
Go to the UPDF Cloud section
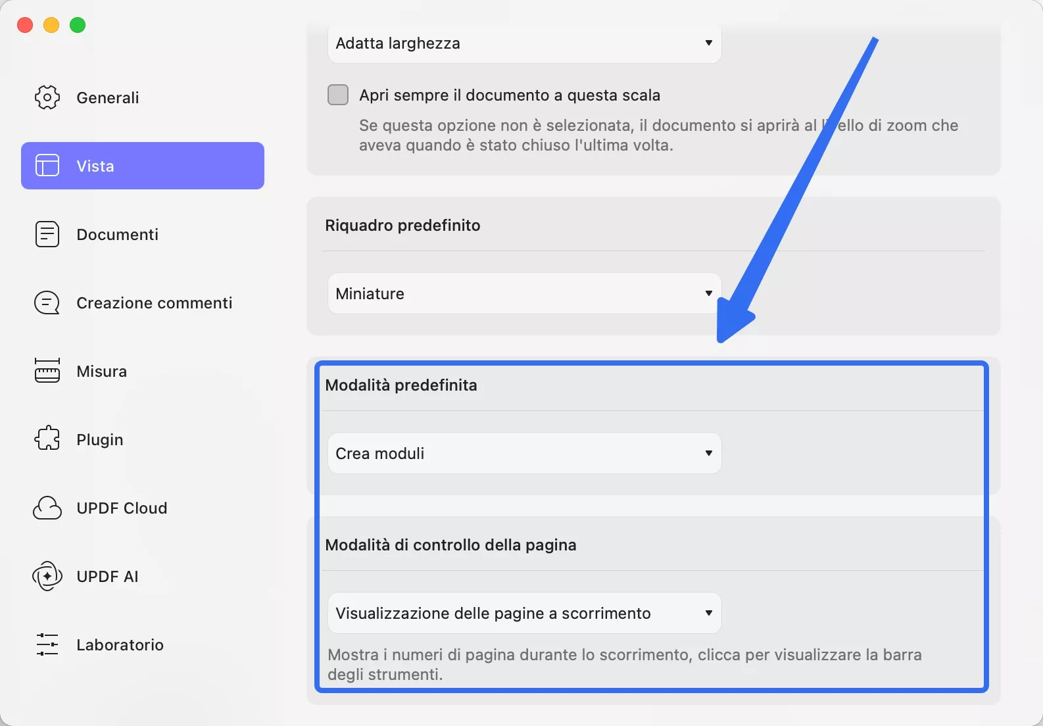tap(122, 508)
